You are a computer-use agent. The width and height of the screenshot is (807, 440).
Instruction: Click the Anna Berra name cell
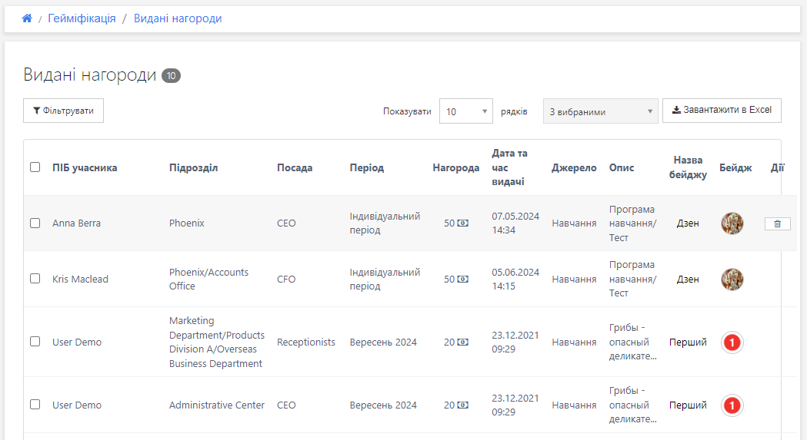tap(76, 223)
